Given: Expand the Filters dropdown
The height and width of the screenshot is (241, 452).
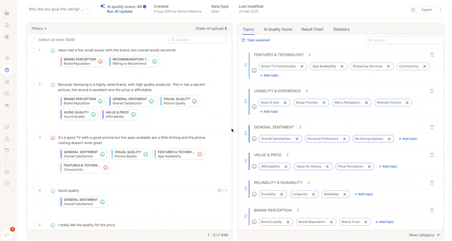Looking at the screenshot, I should coord(39,29).
